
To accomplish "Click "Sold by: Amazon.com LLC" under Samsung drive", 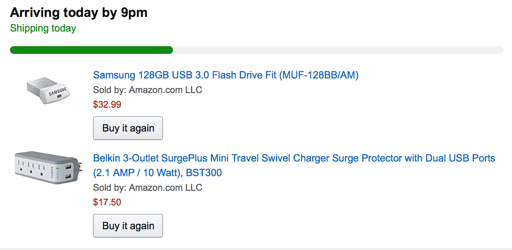I will (147, 90).
